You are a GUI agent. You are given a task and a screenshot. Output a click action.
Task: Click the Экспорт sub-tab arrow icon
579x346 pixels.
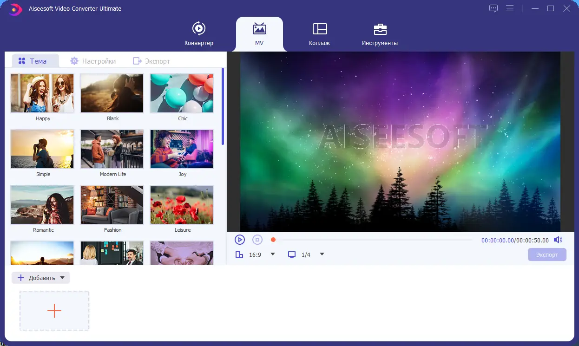click(137, 61)
